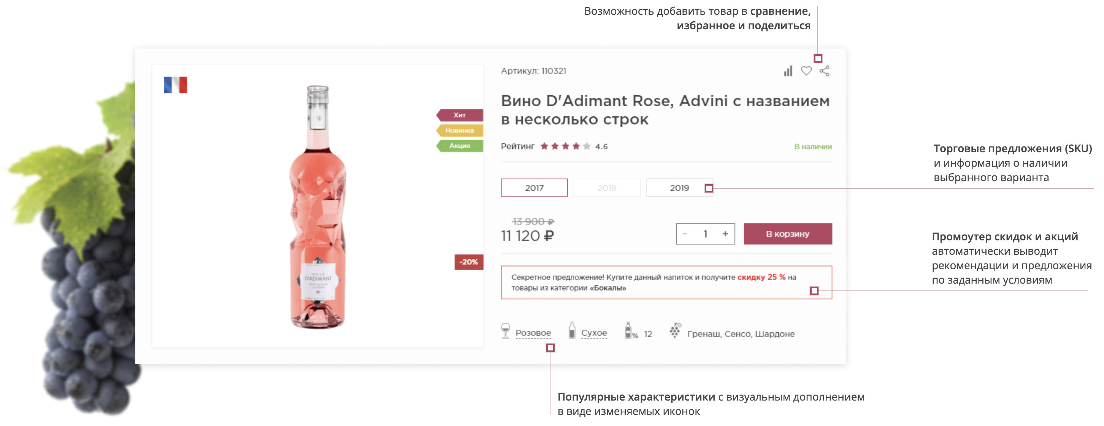1104x426 pixels.
Task: Decrease quantity with minus button
Action: pyautogui.click(x=685, y=234)
